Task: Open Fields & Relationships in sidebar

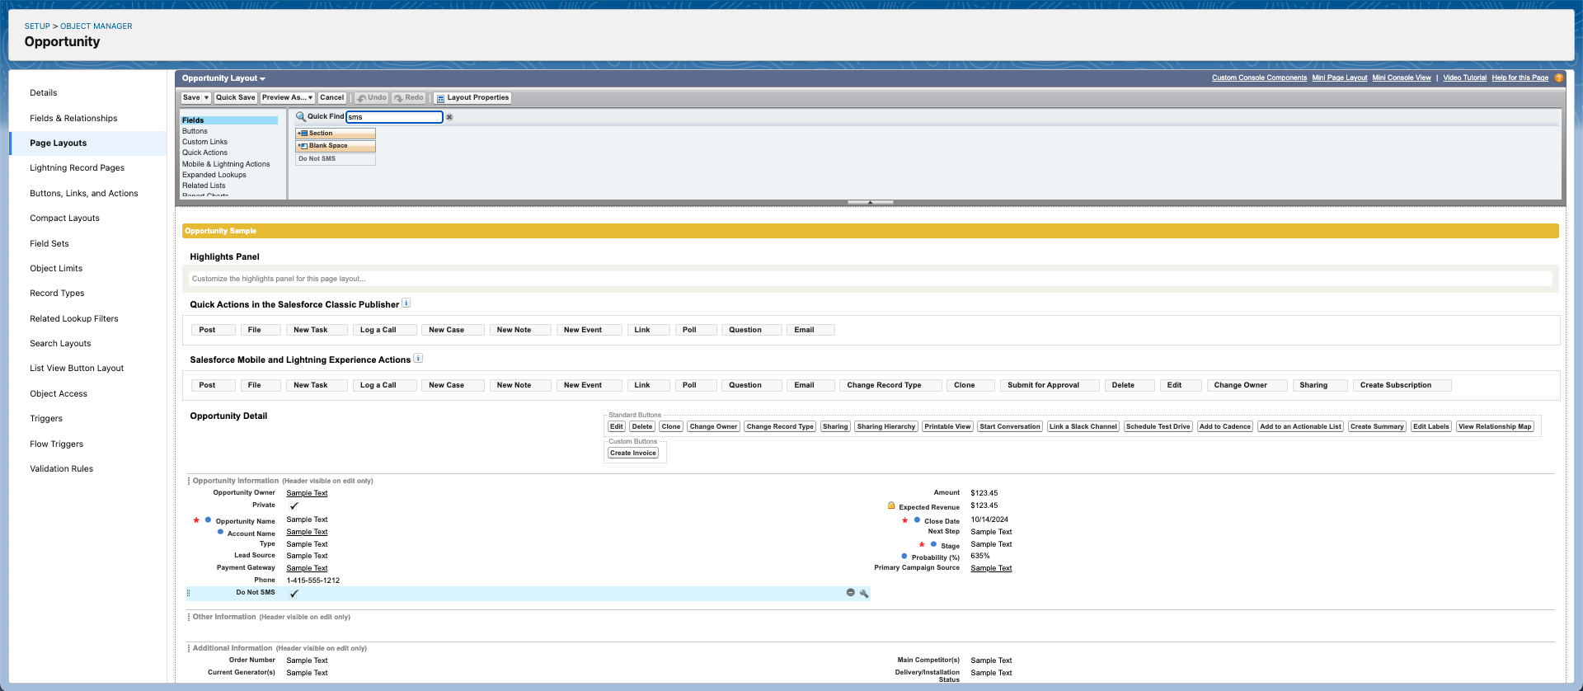Action: (x=73, y=118)
